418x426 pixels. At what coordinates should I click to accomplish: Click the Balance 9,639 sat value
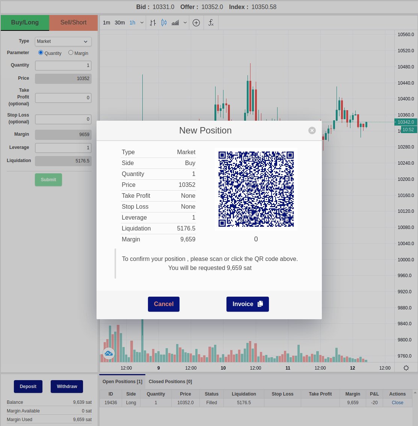(82, 402)
